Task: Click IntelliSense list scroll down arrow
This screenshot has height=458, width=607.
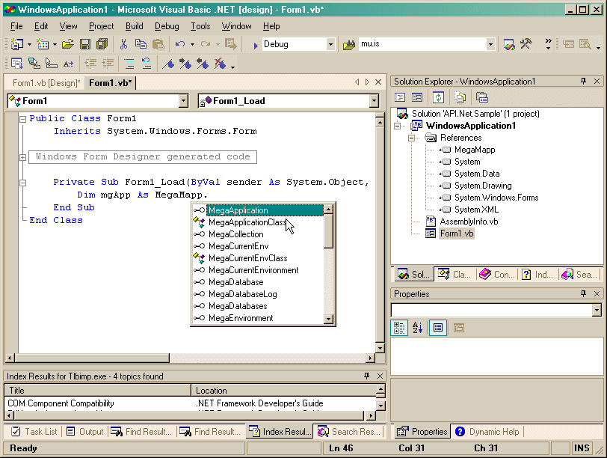Action: (x=329, y=319)
